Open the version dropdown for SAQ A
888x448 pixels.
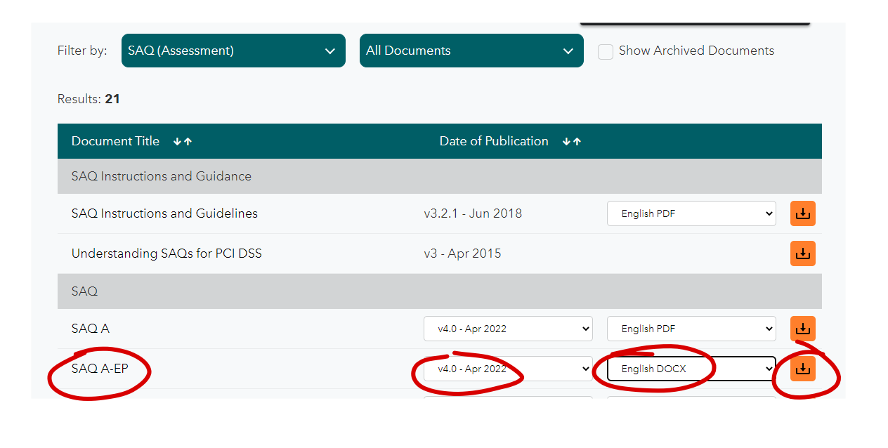coord(508,329)
